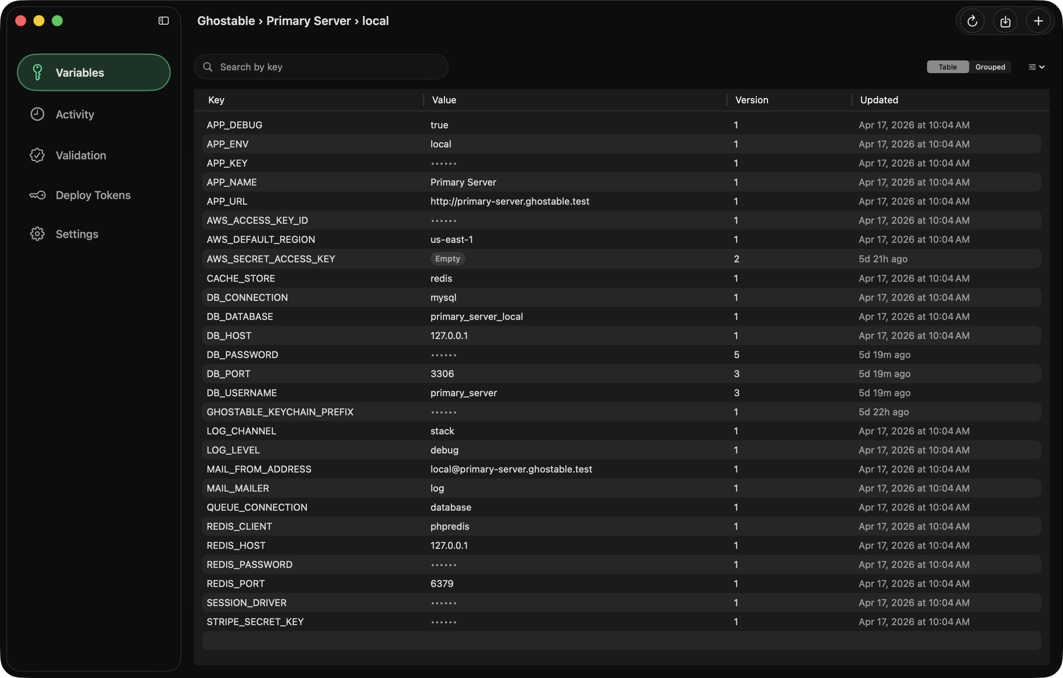Toggle the sidebar panel icon

click(x=163, y=21)
